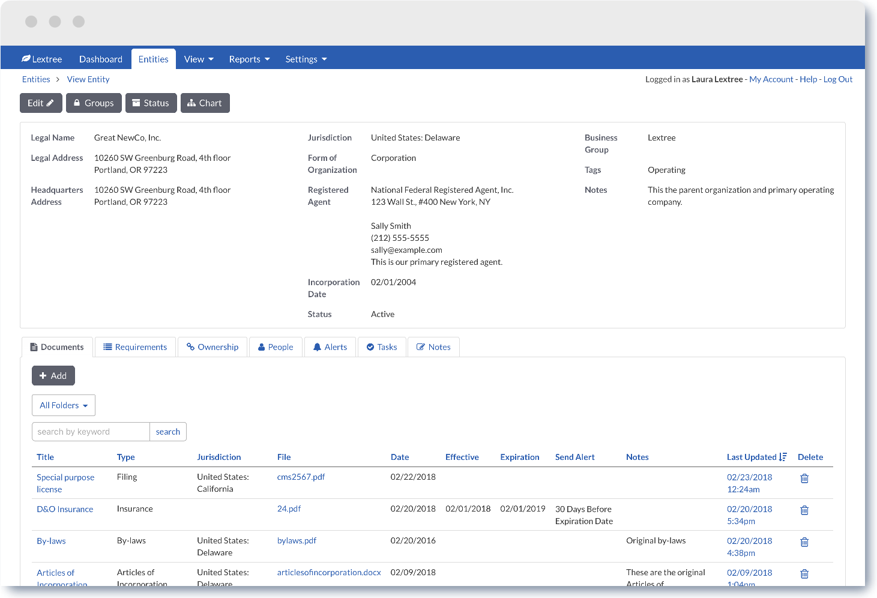Switch to the Alerts tab
The image size is (877, 598).
coord(330,347)
